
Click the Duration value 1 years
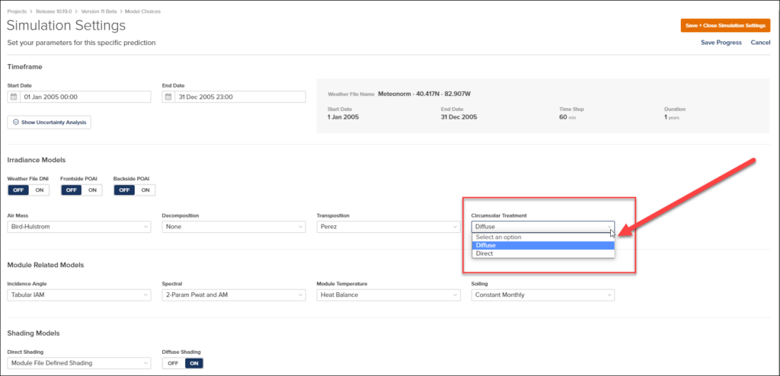coord(672,117)
